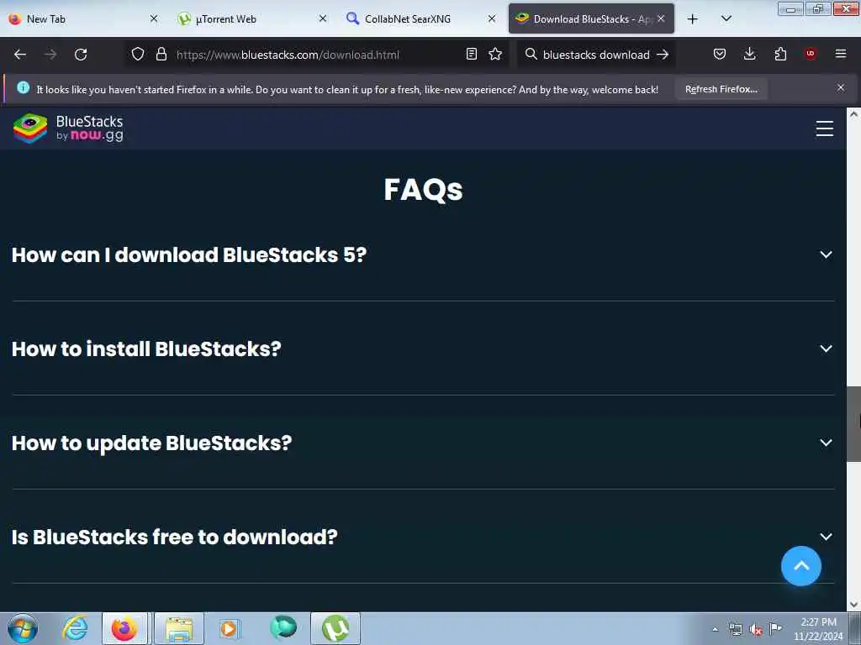Click the FAQs heading text
Screen dimensions: 861x645
coord(424,190)
